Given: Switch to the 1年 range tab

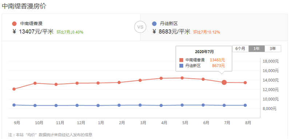Looking at the screenshot, I should pyautogui.click(x=257, y=49).
